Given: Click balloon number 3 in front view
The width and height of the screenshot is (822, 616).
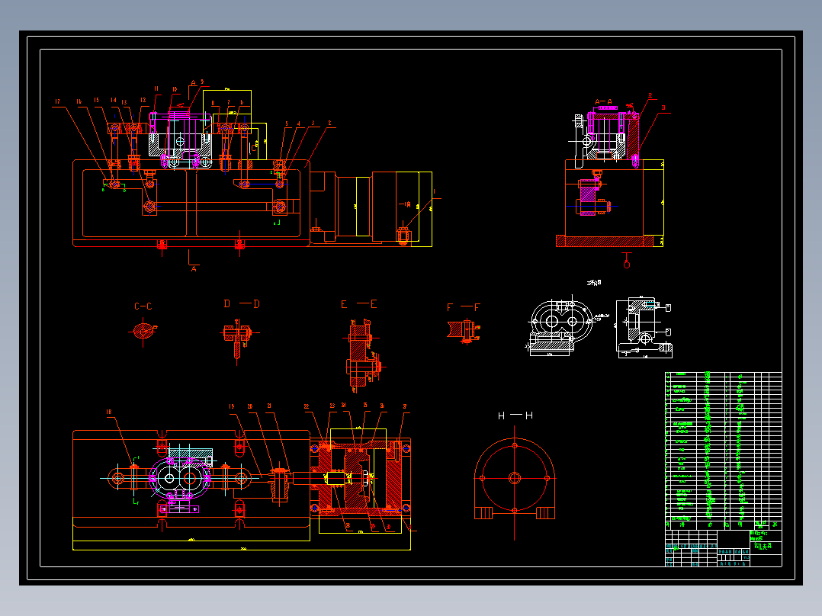Looking at the screenshot, I should tap(313, 124).
